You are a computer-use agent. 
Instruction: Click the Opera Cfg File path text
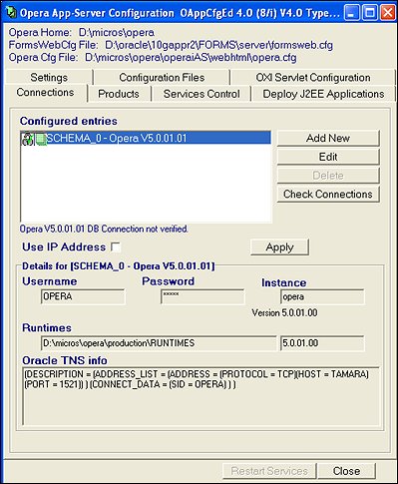pyautogui.click(x=191, y=57)
